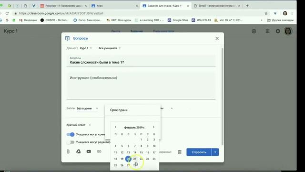Open the Лента tab in Classroom
The height and width of the screenshot is (172, 305).
pos(115,31)
